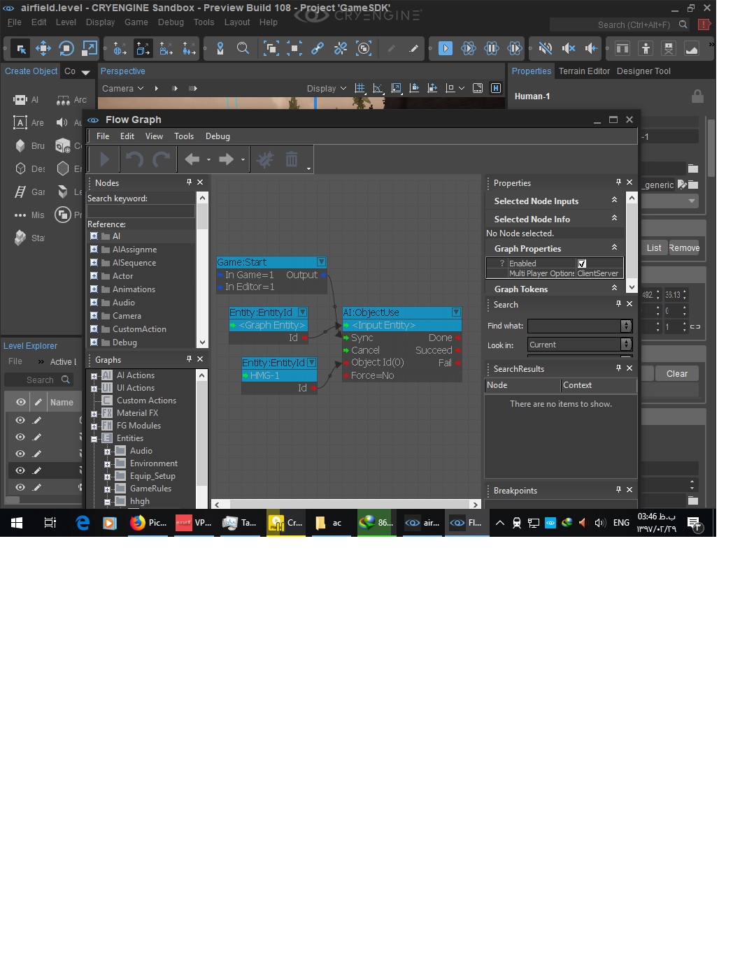Screen dimensions: 747x973
Task: Start game mode with the play icon
Action: [446, 48]
